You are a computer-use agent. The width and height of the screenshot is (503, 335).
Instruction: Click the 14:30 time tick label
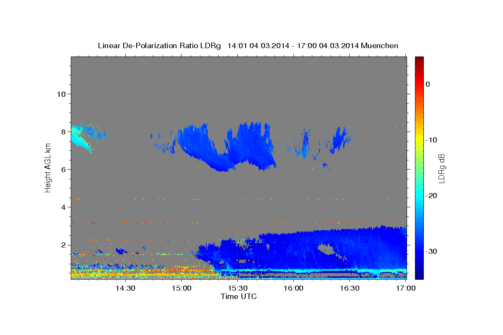(x=125, y=289)
